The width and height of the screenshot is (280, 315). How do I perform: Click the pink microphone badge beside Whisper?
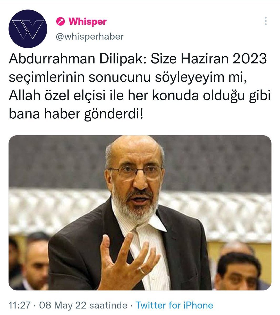click(x=61, y=22)
